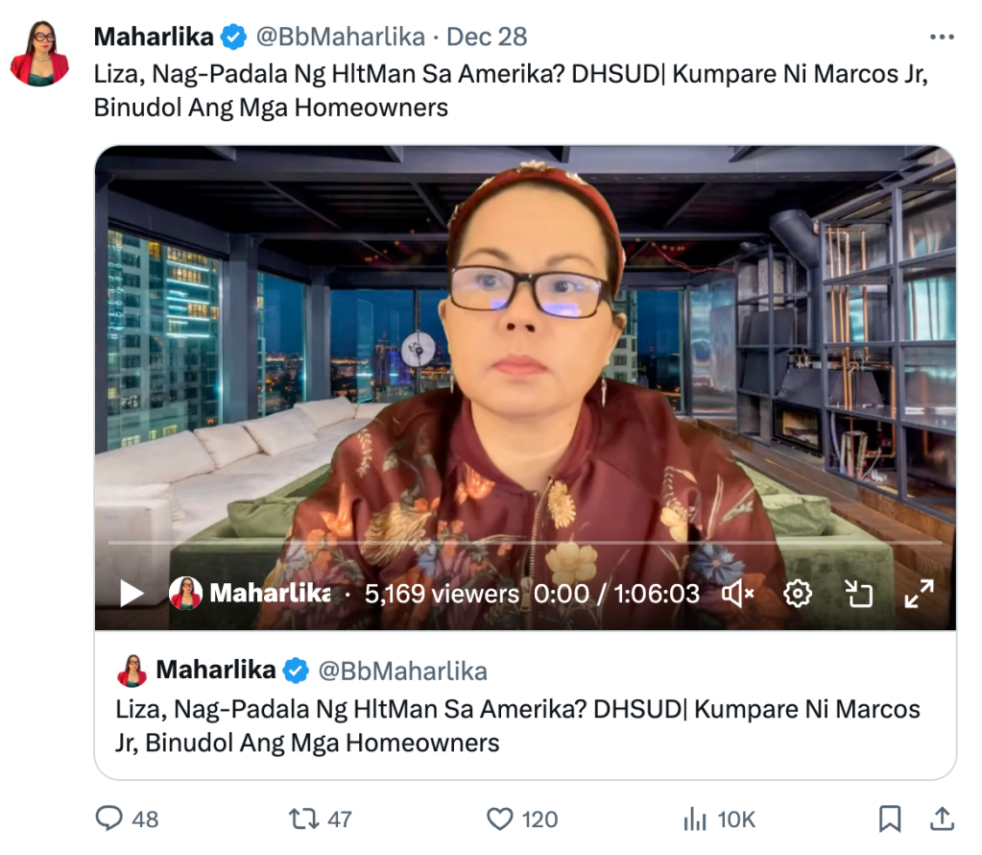Click the reply icon with 48 comments
This screenshot has height=855, width=982.
coord(109,818)
